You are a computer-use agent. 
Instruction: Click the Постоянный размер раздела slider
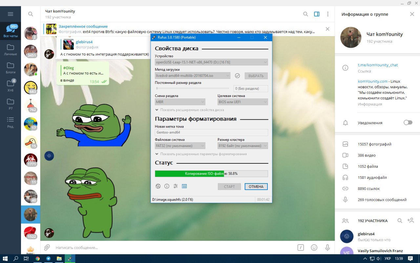(192, 88)
